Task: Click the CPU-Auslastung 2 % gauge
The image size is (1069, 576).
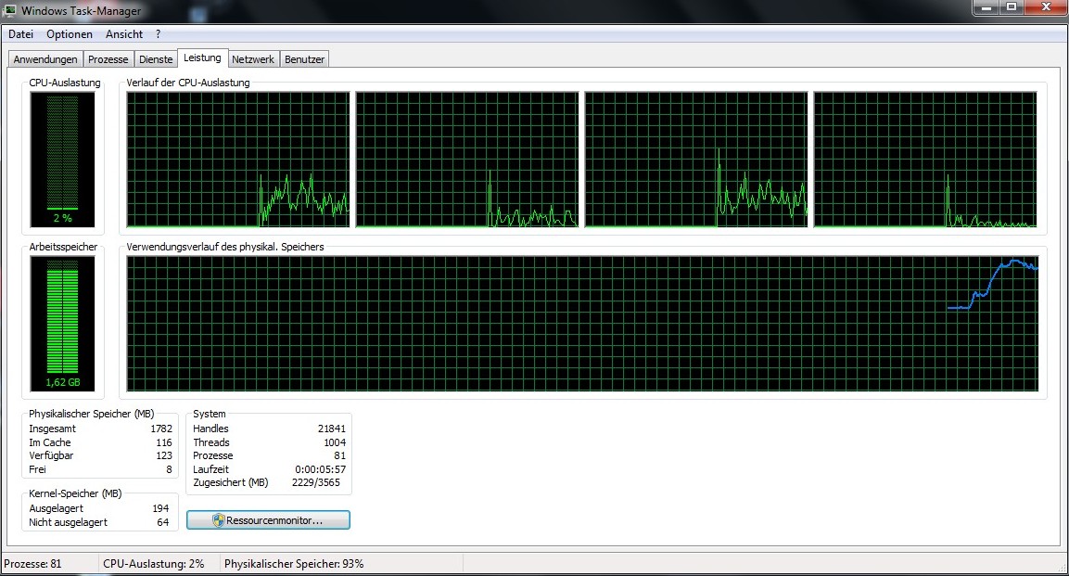Action: click(x=63, y=160)
